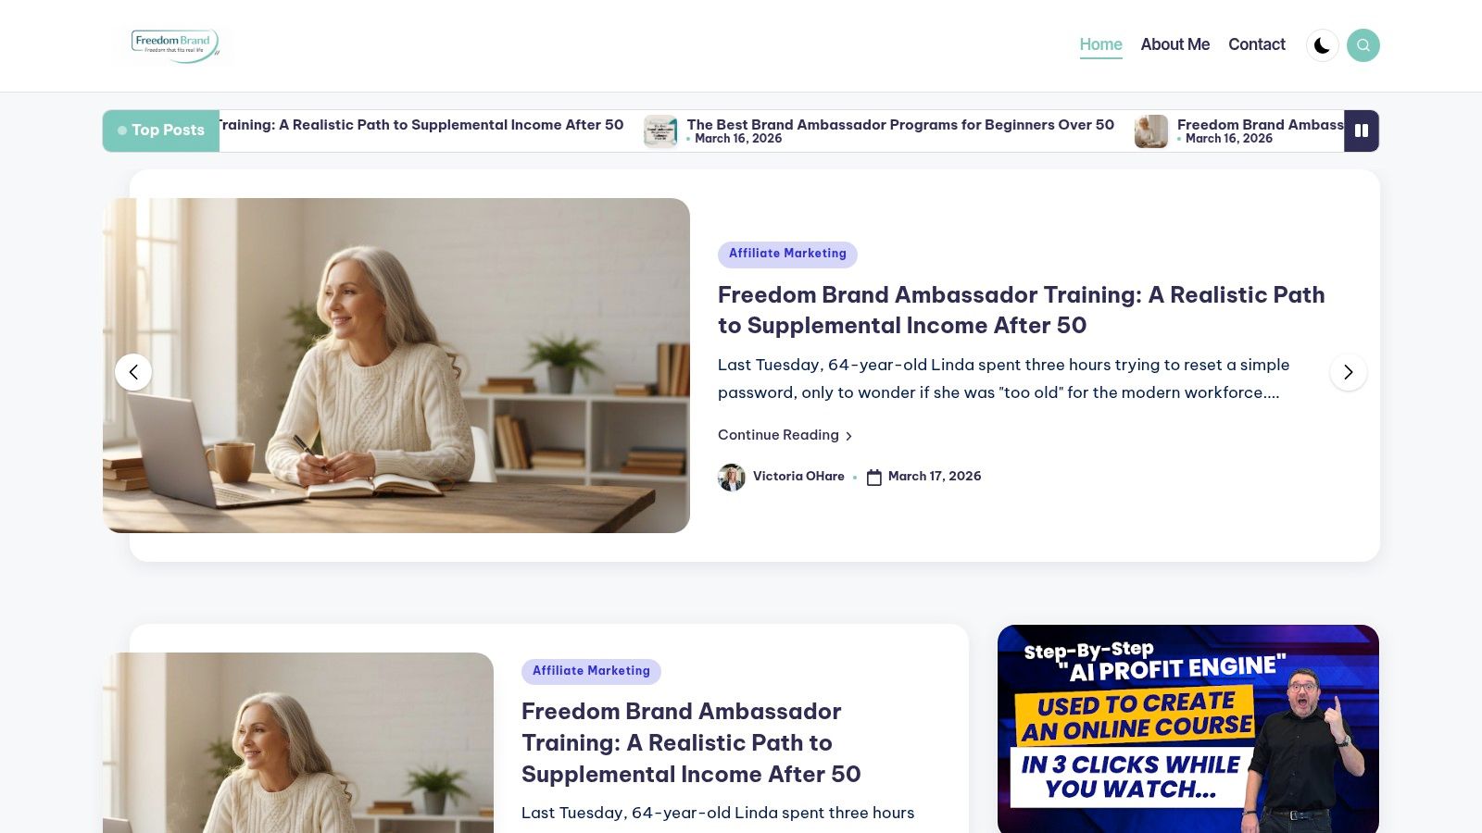Go to previous slide arrow
The image size is (1482, 833).
pos(133,372)
